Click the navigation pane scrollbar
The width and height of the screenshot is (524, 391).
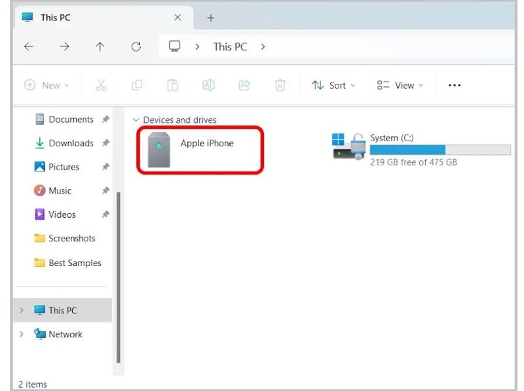coord(119,277)
